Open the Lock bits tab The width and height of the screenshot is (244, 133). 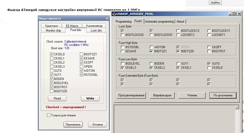96,30
